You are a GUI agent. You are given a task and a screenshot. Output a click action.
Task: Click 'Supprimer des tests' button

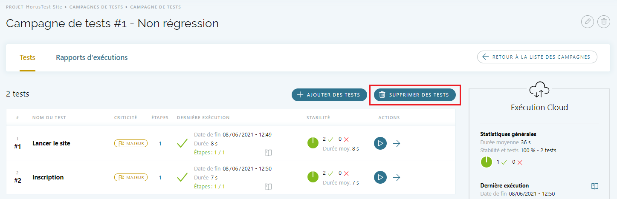(414, 95)
